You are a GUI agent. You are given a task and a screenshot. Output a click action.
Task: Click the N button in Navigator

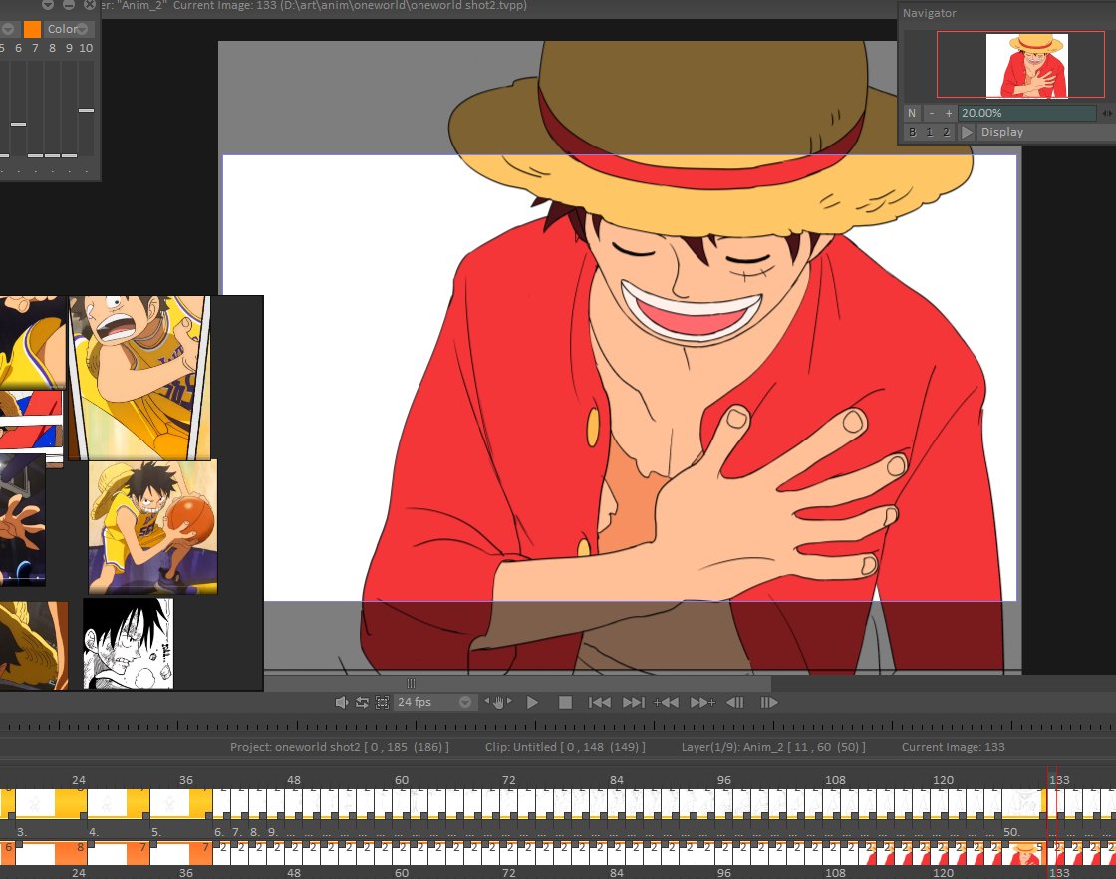[x=912, y=113]
